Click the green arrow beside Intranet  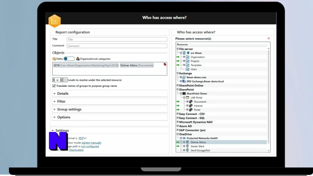[178, 106]
